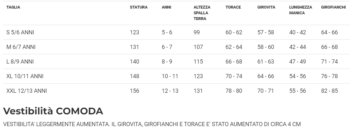The image size is (350, 135).
Task: Click the ANNI column header
Action: [x=166, y=7]
